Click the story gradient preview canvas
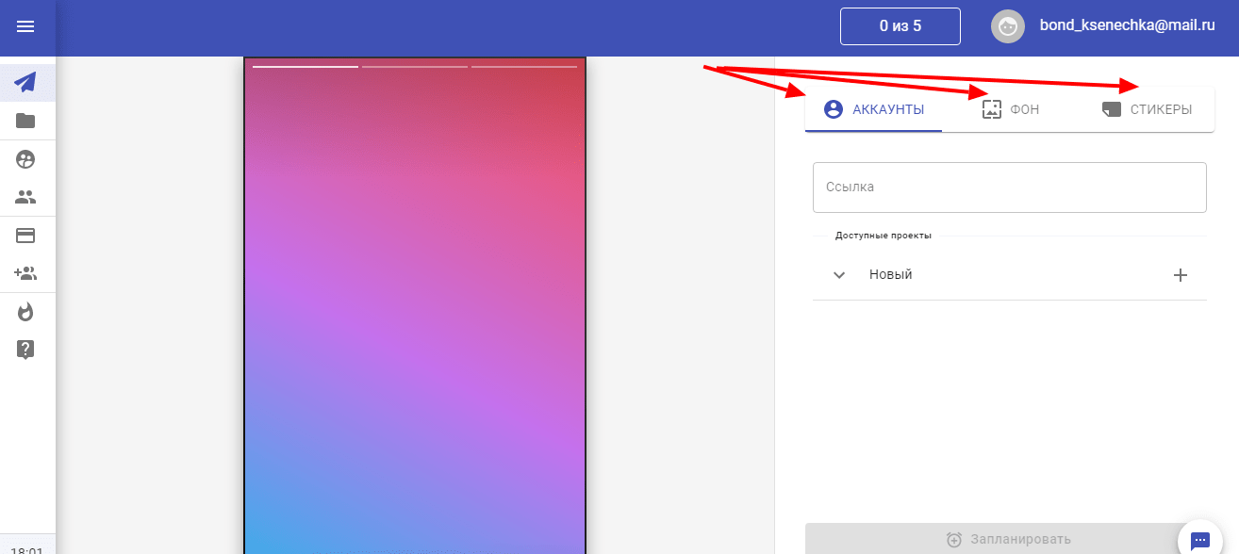The height and width of the screenshot is (554, 1239). click(415, 306)
